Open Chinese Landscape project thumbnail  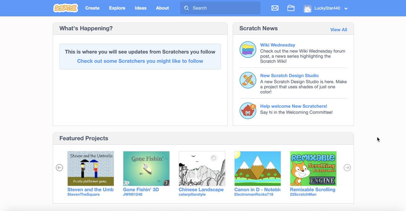pyautogui.click(x=202, y=169)
